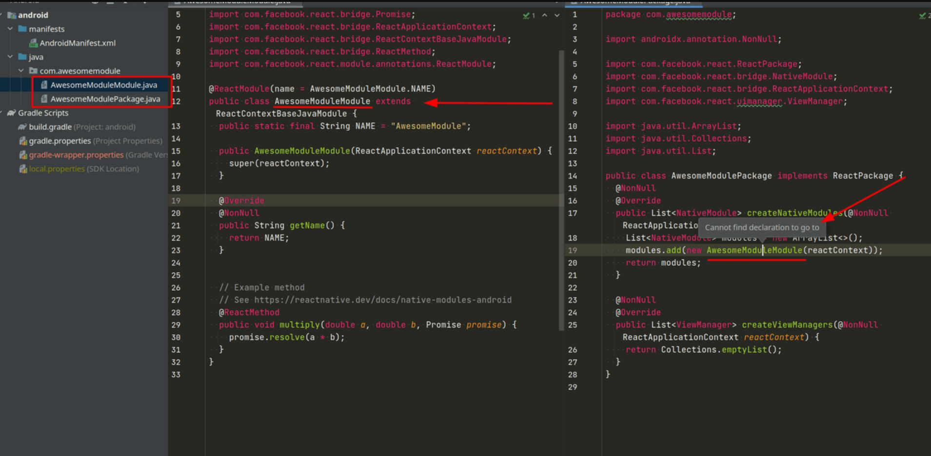Screen dimensions: 931x456
Task: Click the build.gradle Gradle elephant icon
Action: click(x=22, y=127)
